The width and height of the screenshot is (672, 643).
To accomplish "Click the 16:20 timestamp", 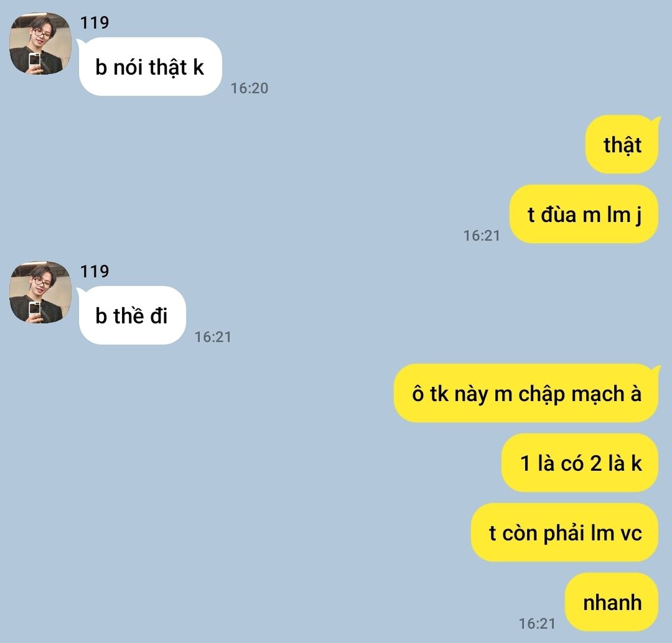I will (x=250, y=88).
